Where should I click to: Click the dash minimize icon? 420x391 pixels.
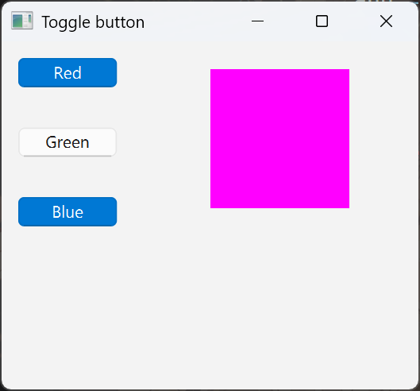(x=258, y=21)
